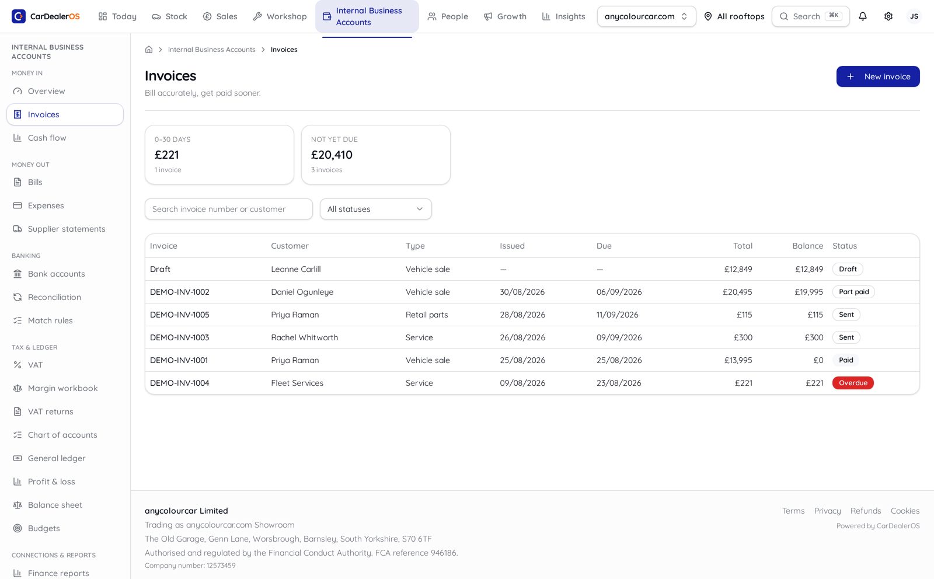
Task: Click the Budgets target icon
Action: click(x=18, y=528)
